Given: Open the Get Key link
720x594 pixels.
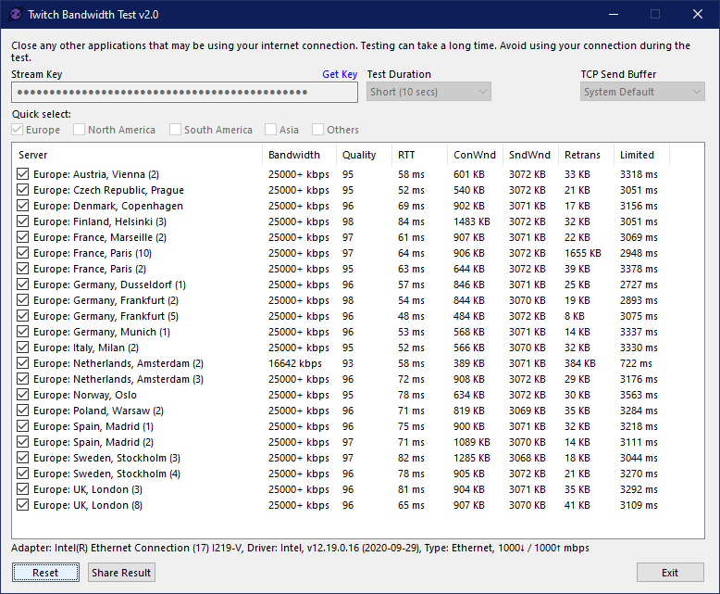Looking at the screenshot, I should (340, 74).
